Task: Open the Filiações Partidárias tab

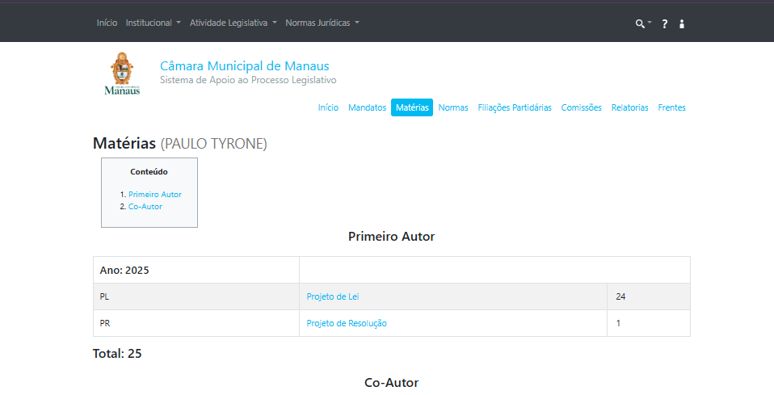Action: (515, 107)
